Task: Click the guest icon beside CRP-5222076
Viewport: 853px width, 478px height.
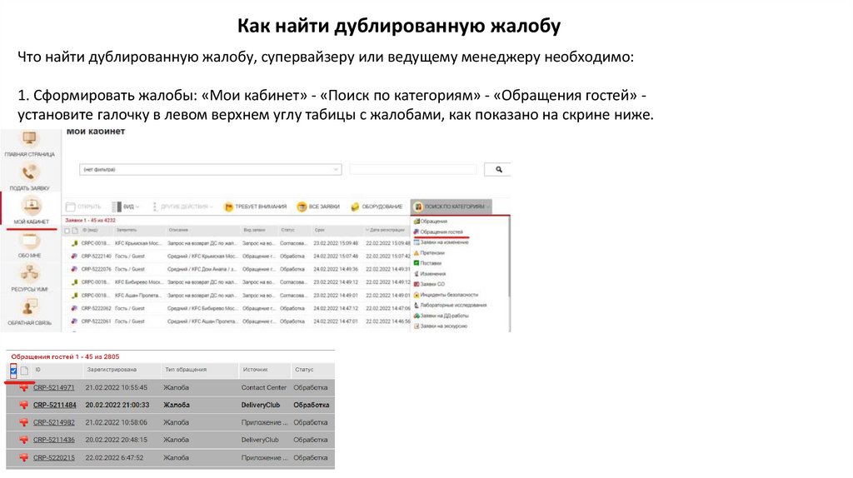Action: coord(74,269)
